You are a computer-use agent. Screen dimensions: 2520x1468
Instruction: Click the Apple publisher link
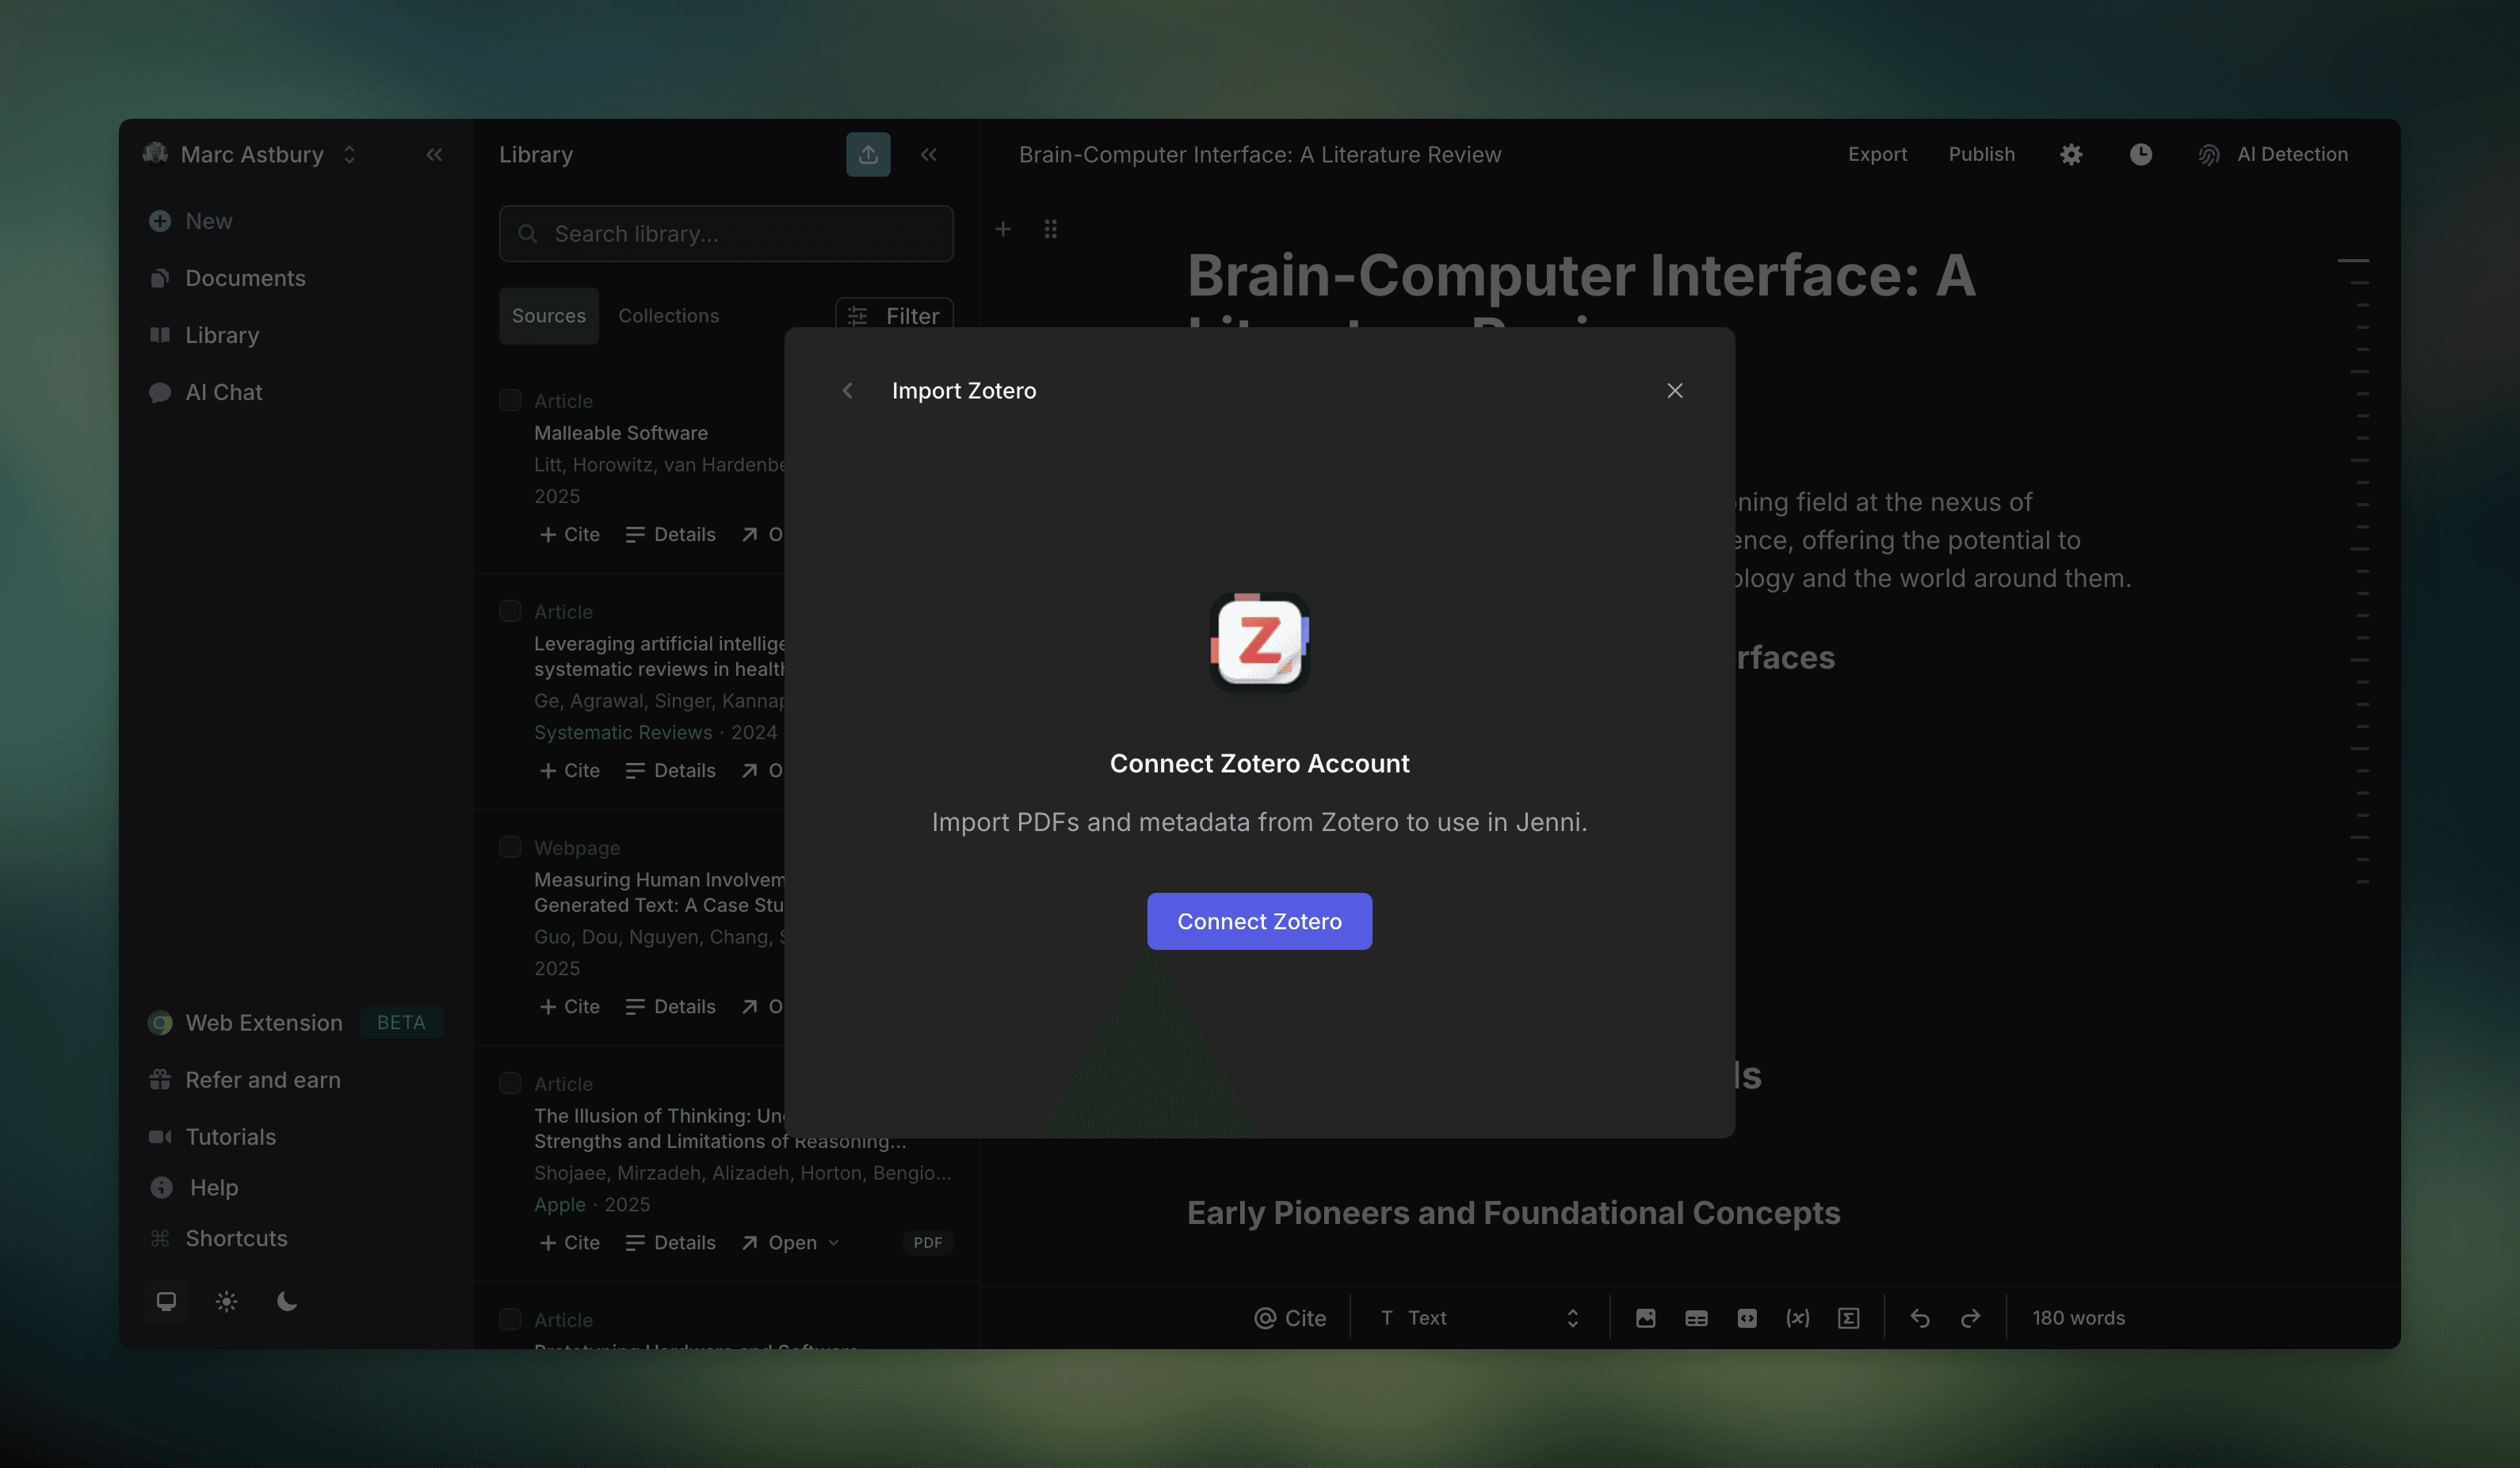click(560, 1205)
